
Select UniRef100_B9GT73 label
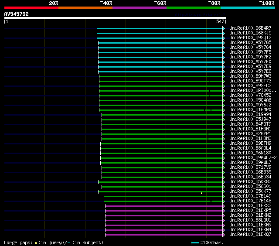pyautogui.click(x=250, y=81)
